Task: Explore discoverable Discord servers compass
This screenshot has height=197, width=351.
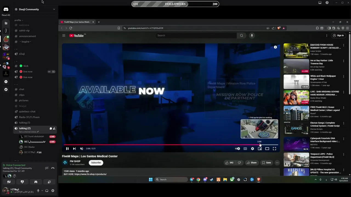Action: coord(6,89)
